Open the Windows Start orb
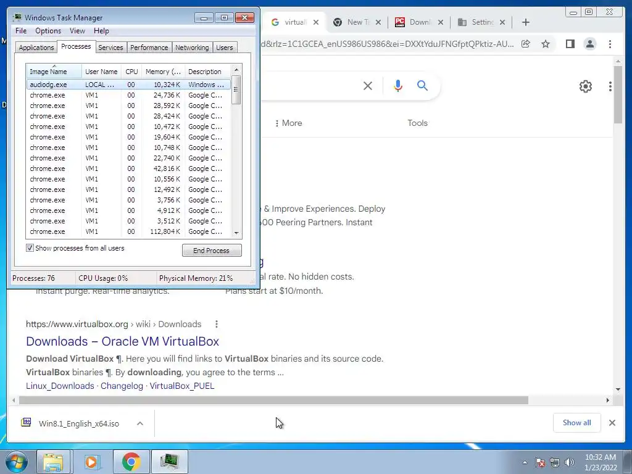This screenshot has width=632, height=474. (x=17, y=462)
